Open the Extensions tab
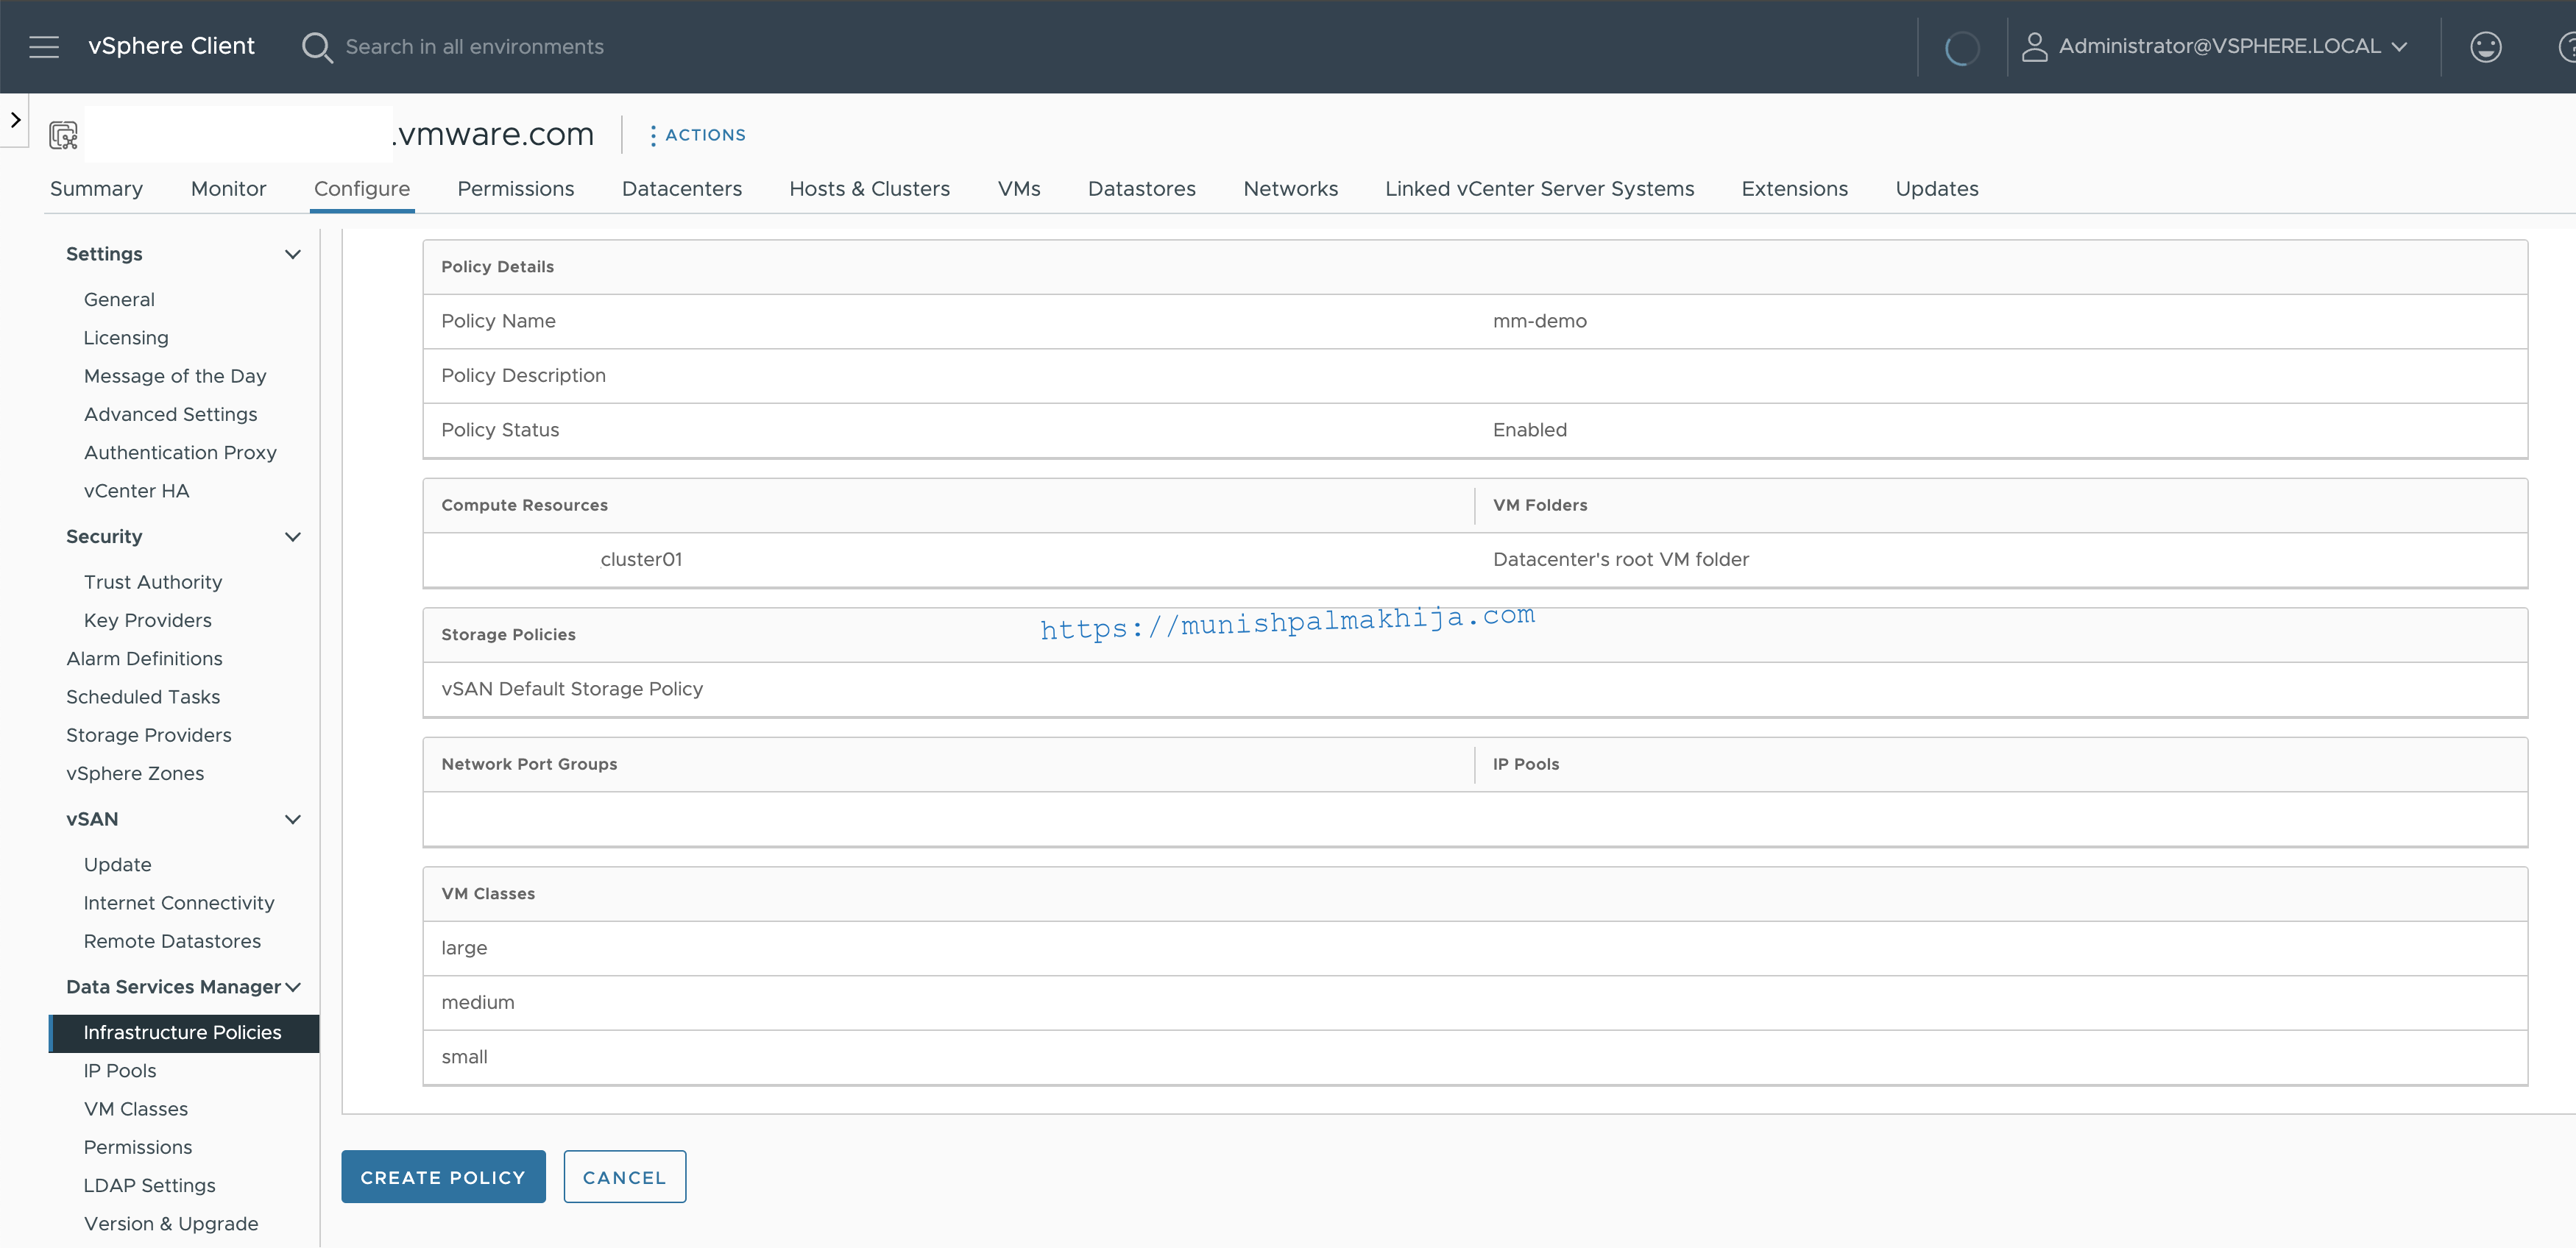This screenshot has width=2576, height=1248. 1794,189
